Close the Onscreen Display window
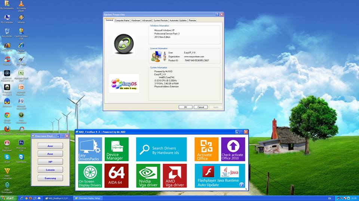The height and width of the screenshot is (201, 359). click(67, 136)
